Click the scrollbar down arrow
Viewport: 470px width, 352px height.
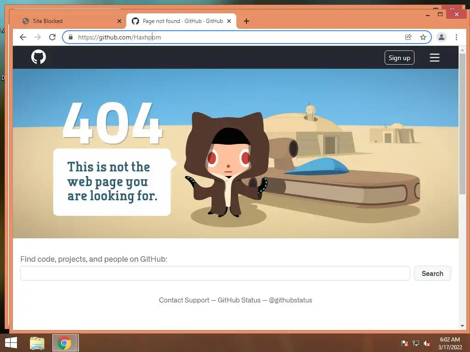click(462, 326)
